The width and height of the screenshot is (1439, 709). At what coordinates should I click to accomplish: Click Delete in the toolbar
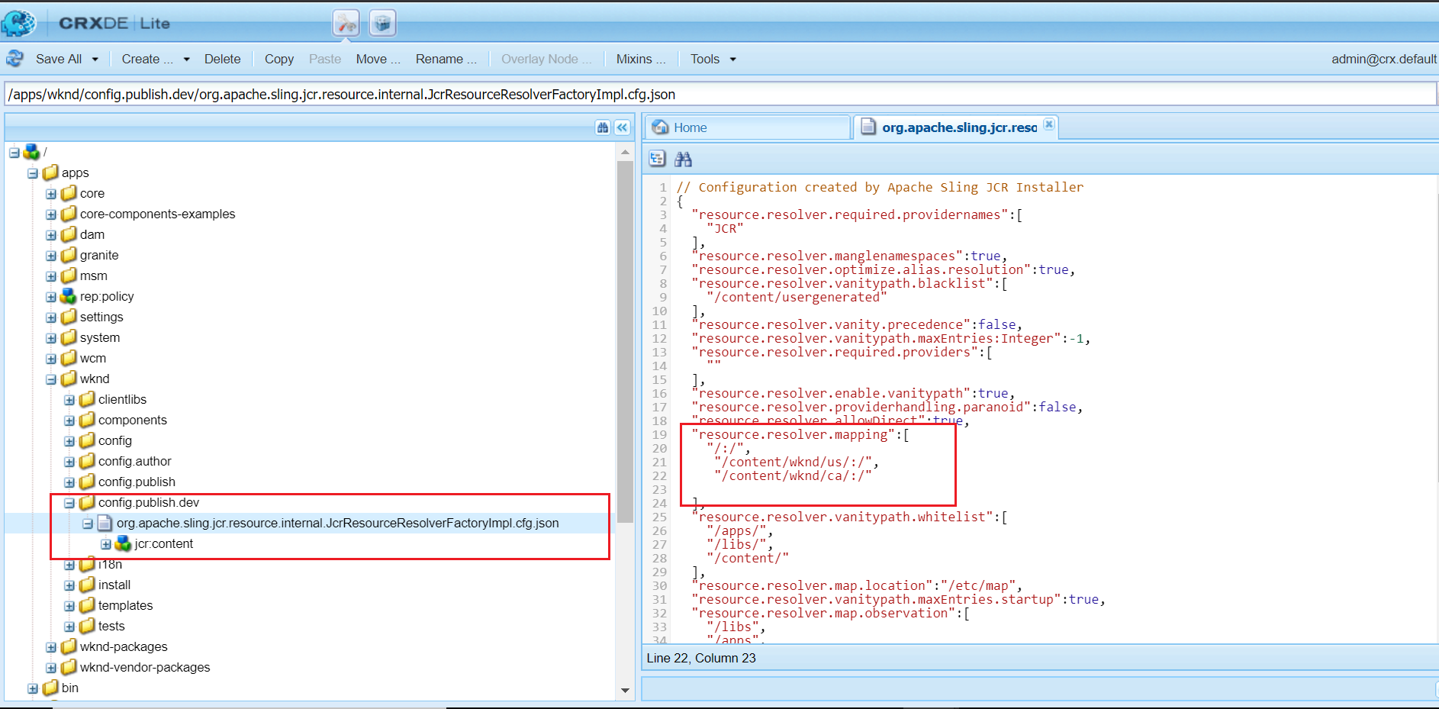click(x=222, y=59)
